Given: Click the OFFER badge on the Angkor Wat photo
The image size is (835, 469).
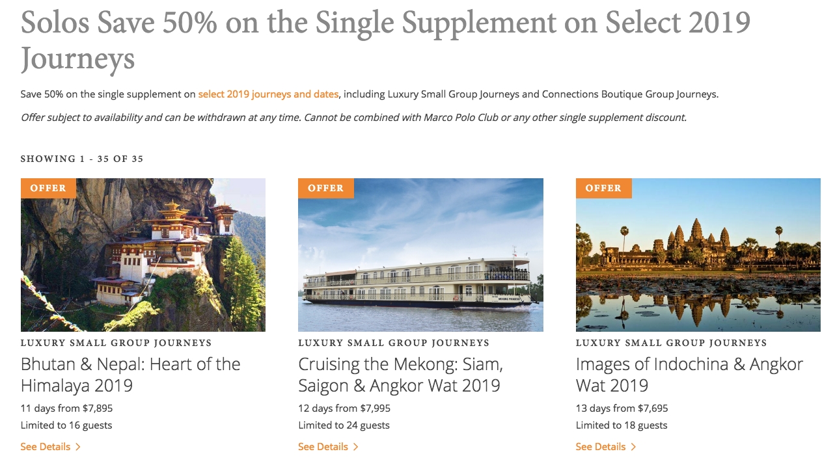Looking at the screenshot, I should [603, 188].
